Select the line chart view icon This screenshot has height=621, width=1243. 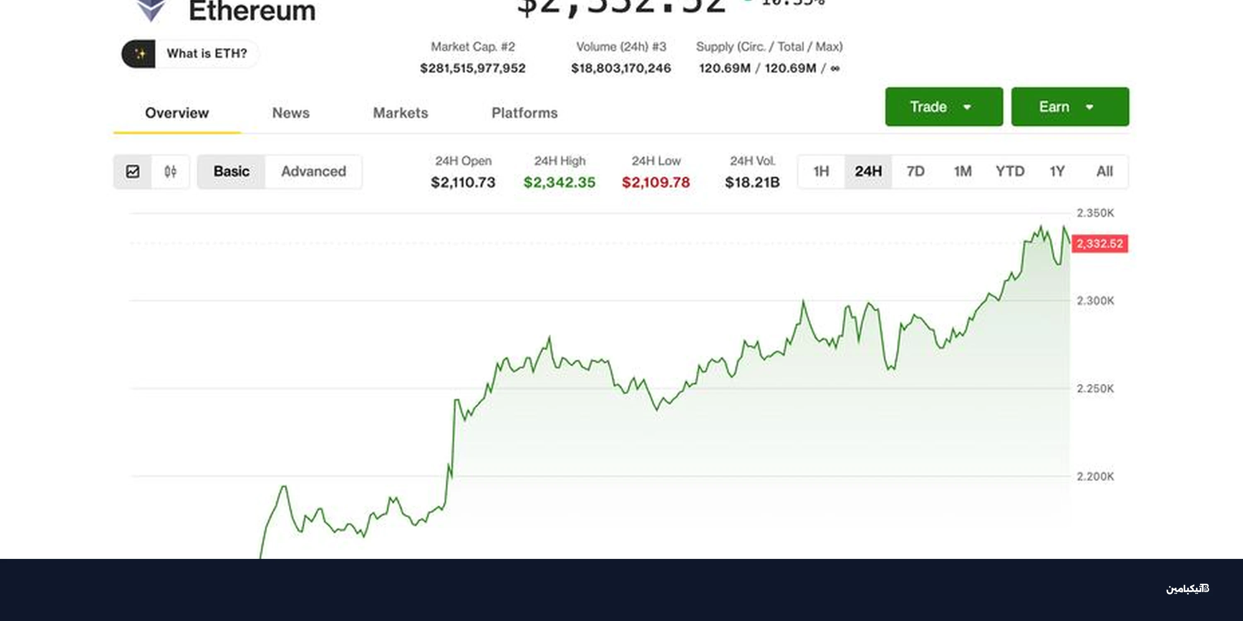click(x=133, y=171)
